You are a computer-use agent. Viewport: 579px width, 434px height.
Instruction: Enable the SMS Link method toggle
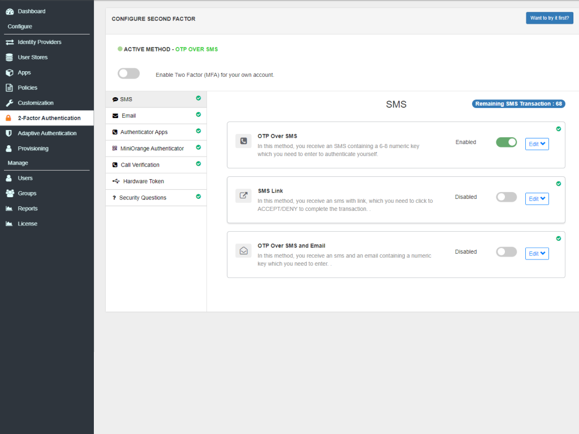(x=506, y=197)
